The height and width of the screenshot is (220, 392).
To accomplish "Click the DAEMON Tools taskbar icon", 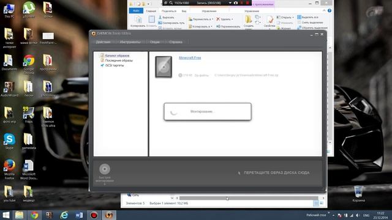I will [x=109, y=215].
